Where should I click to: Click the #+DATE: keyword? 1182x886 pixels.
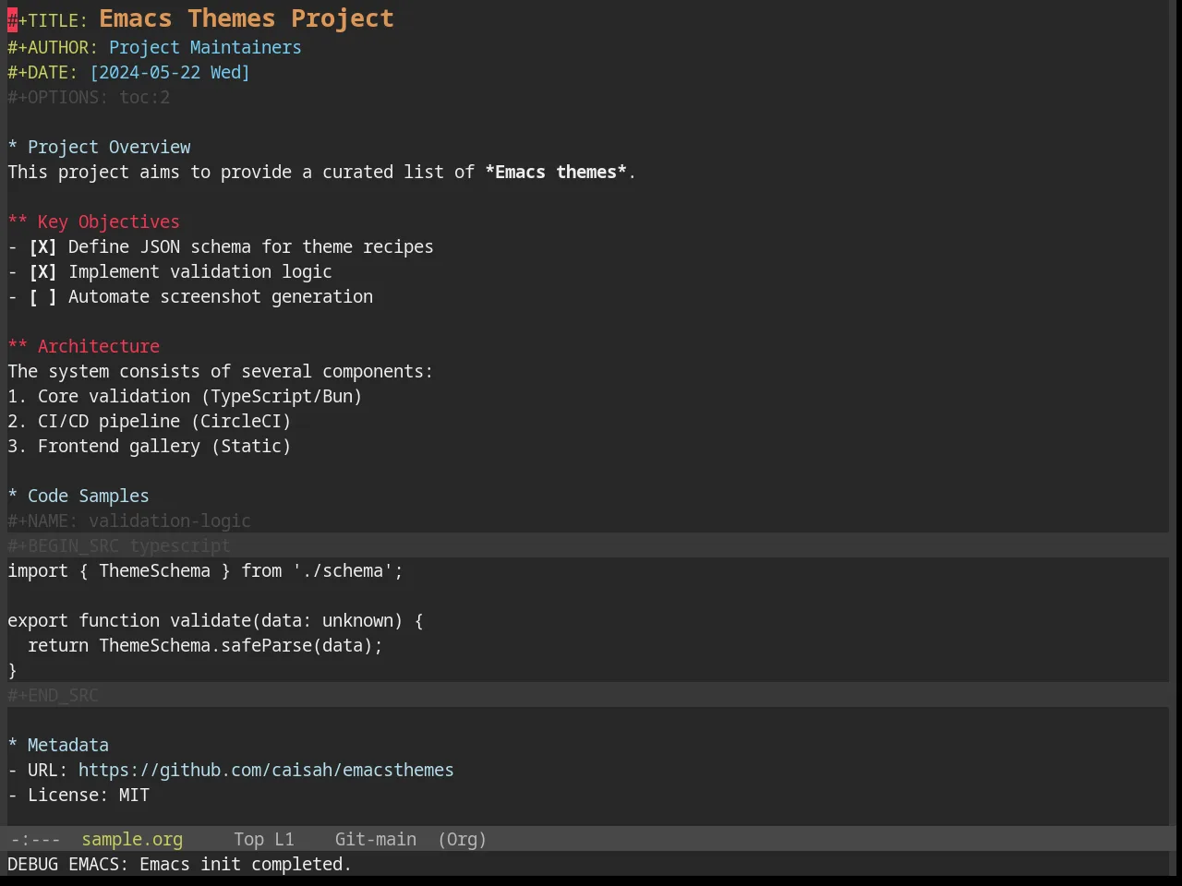coord(42,73)
